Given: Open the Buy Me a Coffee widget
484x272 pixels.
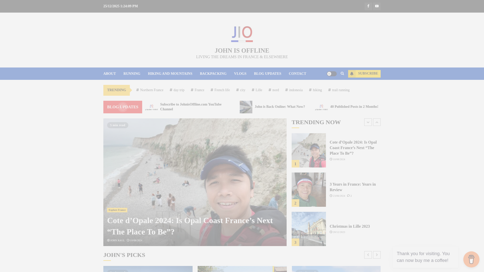Looking at the screenshot, I should 471,259.
